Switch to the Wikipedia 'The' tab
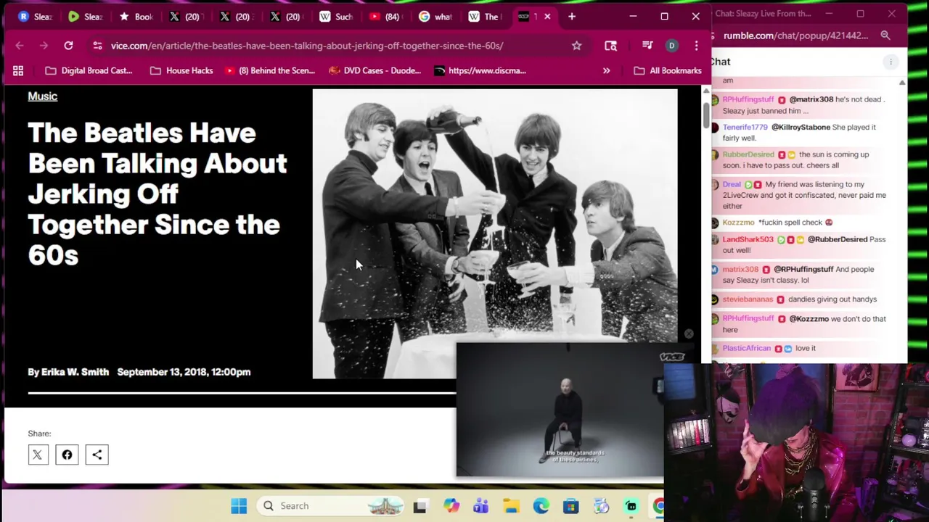Viewport: 929px width, 522px height. (485, 16)
